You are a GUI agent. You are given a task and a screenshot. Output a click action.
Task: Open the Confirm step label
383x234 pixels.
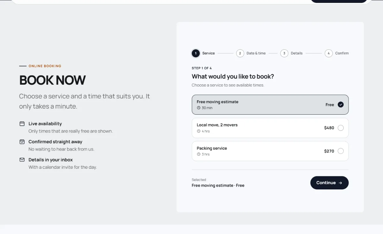click(342, 53)
